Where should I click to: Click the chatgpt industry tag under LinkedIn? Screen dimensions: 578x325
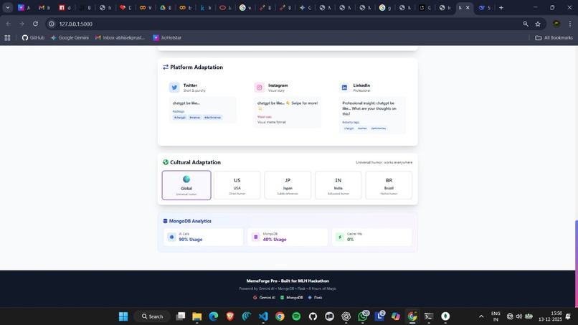coord(349,128)
